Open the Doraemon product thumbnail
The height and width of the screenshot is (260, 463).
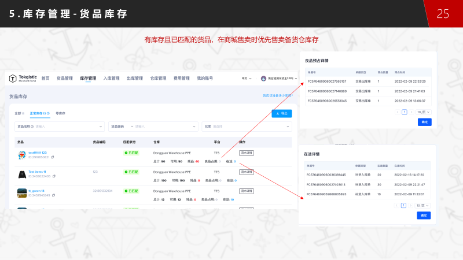pyautogui.click(x=22, y=155)
